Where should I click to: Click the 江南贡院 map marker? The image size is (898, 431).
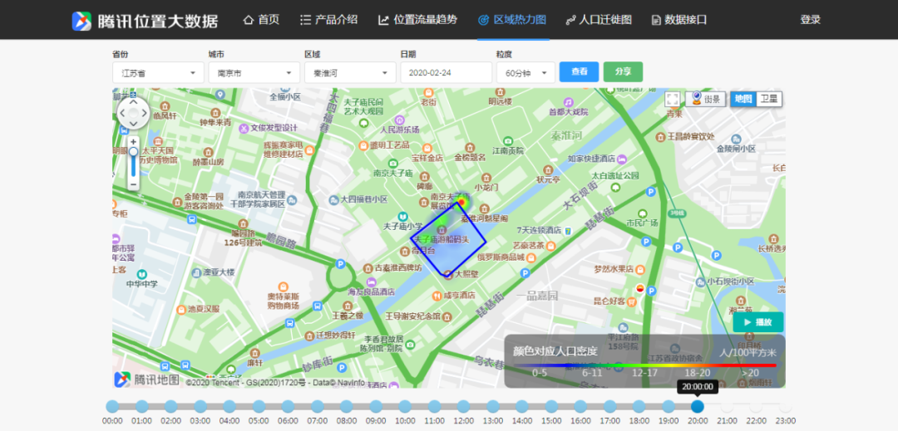click(508, 140)
